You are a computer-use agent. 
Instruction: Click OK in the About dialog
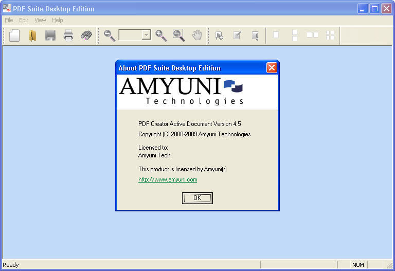pos(197,198)
